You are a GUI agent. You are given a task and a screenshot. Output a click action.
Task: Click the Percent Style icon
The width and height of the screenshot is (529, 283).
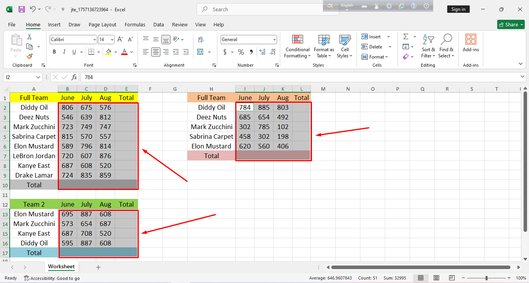tap(241, 52)
